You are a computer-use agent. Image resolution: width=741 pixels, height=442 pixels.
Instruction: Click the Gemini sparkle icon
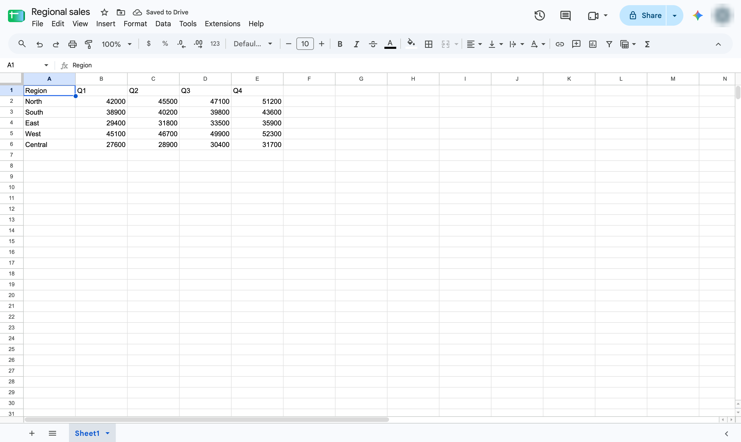(698, 15)
